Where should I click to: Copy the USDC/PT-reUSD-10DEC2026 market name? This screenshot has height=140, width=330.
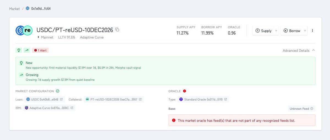[x=117, y=30]
